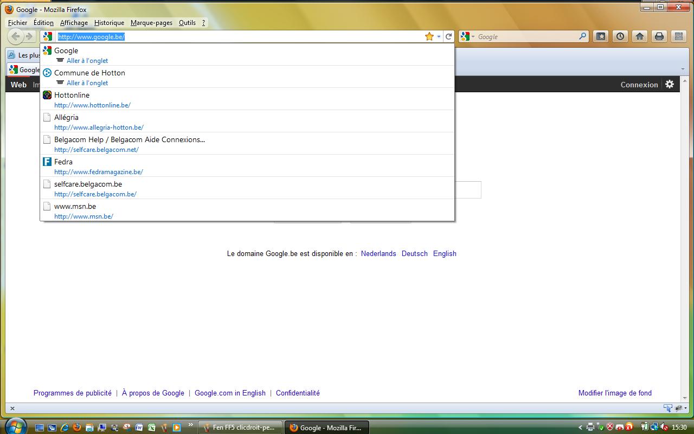The height and width of the screenshot is (434, 694).
Task: Select Belgacom Help autocomplete suggestion
Action: (247, 144)
